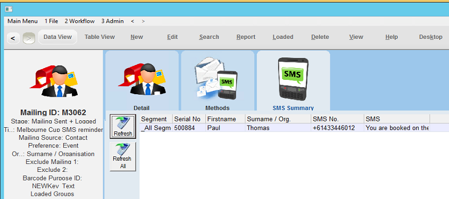This screenshot has height=199, width=449.
Task: Open the 3 Admin menu
Action: click(113, 21)
